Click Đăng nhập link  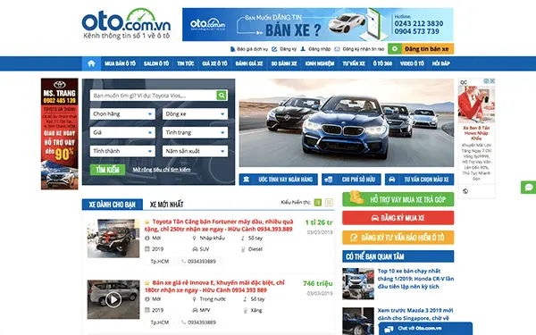pos(315,49)
